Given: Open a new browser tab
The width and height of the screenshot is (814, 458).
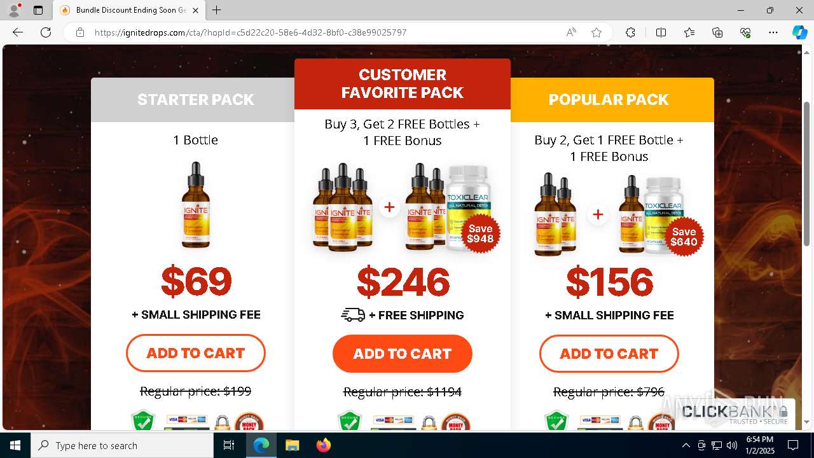Looking at the screenshot, I should [x=217, y=10].
